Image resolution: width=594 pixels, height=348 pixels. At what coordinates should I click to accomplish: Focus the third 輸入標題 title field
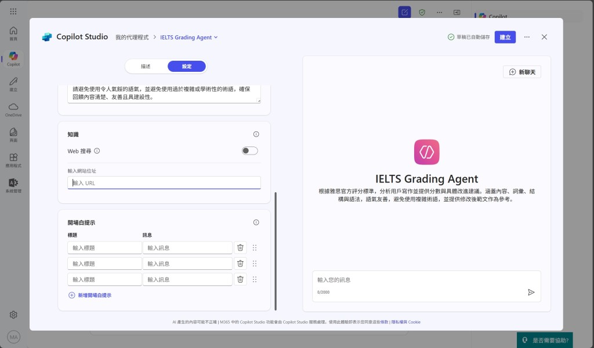point(104,280)
